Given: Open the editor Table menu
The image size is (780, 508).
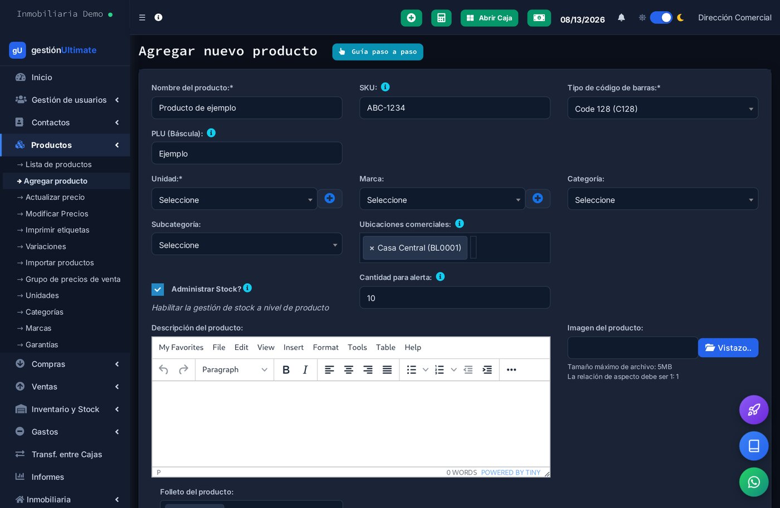Looking at the screenshot, I should pos(386,347).
